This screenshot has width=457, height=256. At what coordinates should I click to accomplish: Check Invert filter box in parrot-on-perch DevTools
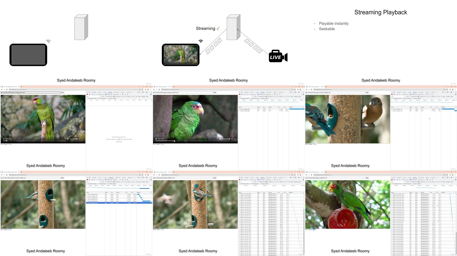(x=101, y=96)
